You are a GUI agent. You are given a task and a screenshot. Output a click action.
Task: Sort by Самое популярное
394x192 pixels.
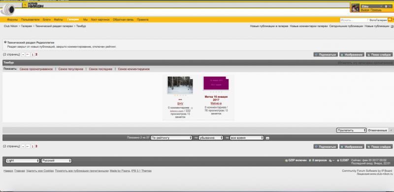tap(70, 69)
